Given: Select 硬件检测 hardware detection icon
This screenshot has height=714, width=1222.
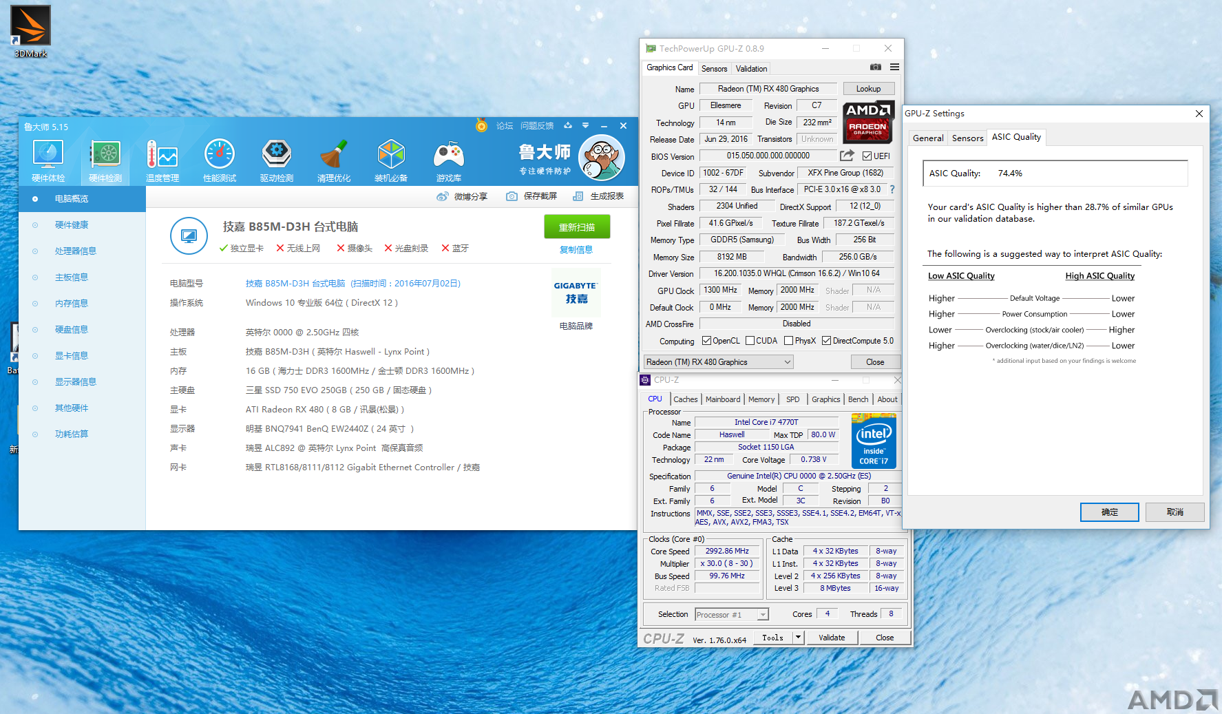Looking at the screenshot, I should coord(105,160).
